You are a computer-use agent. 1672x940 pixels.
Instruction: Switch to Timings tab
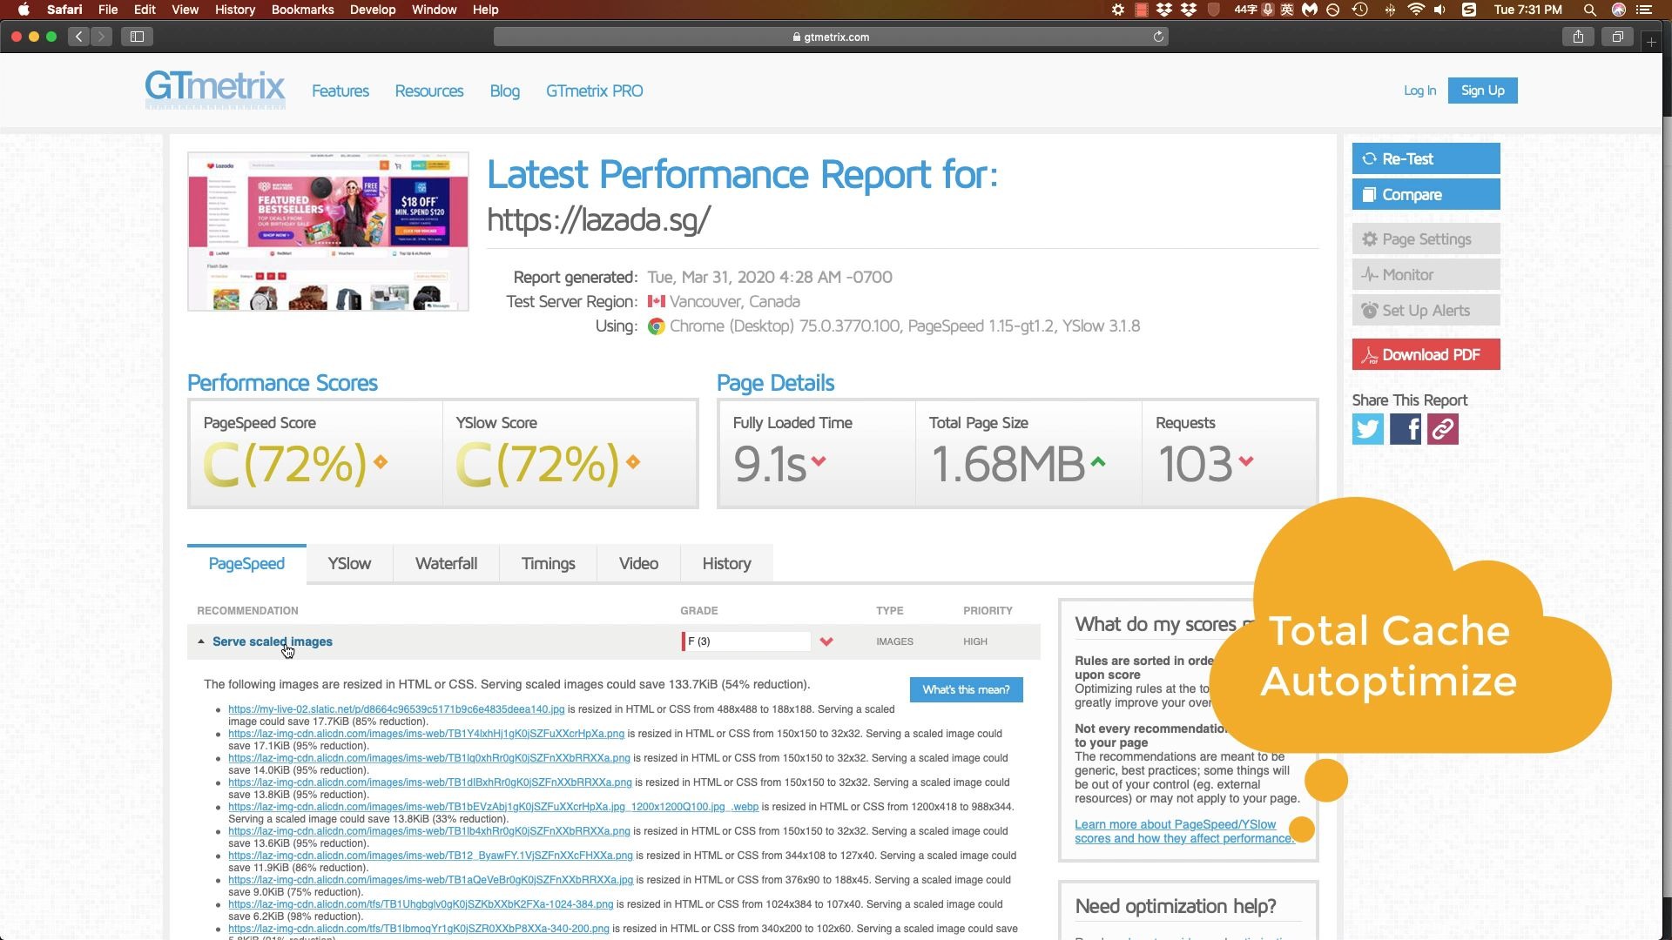coord(548,563)
